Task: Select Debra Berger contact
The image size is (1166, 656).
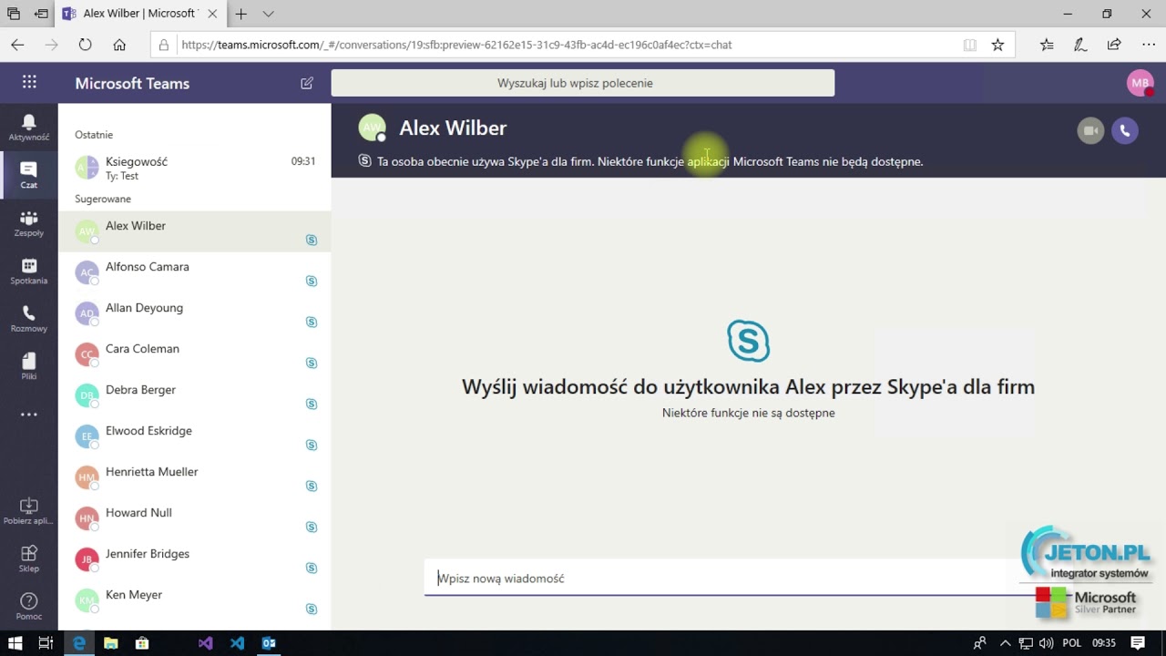Action: coord(195,395)
